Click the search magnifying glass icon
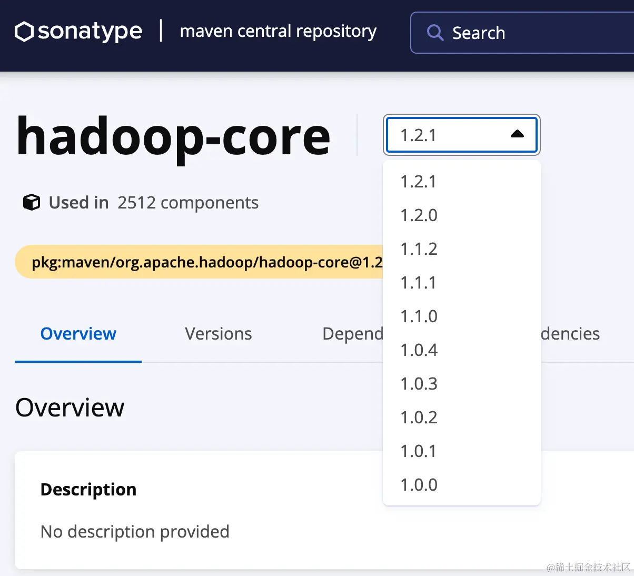 tap(435, 33)
